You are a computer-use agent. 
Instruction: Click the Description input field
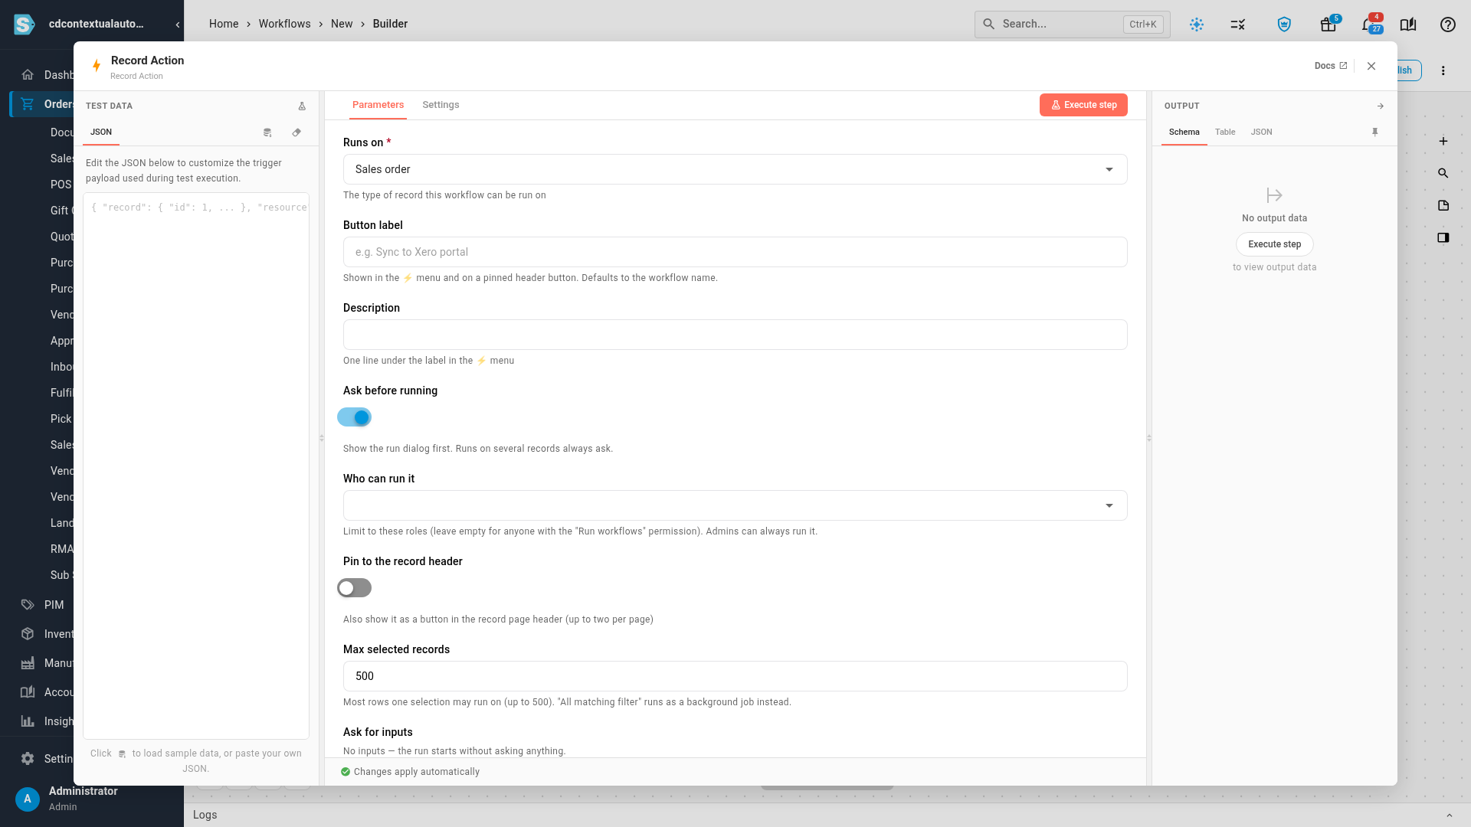point(735,335)
